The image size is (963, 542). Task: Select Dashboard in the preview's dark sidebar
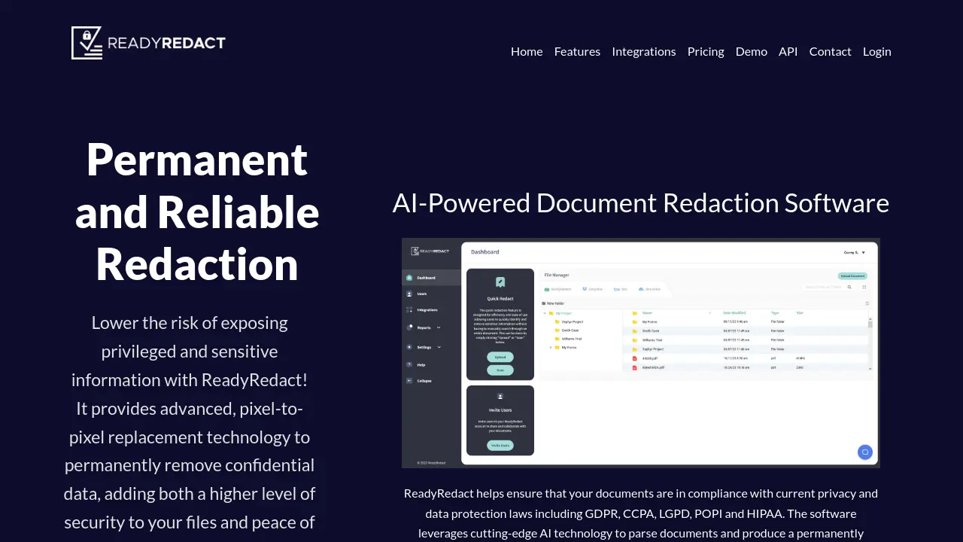(x=431, y=278)
